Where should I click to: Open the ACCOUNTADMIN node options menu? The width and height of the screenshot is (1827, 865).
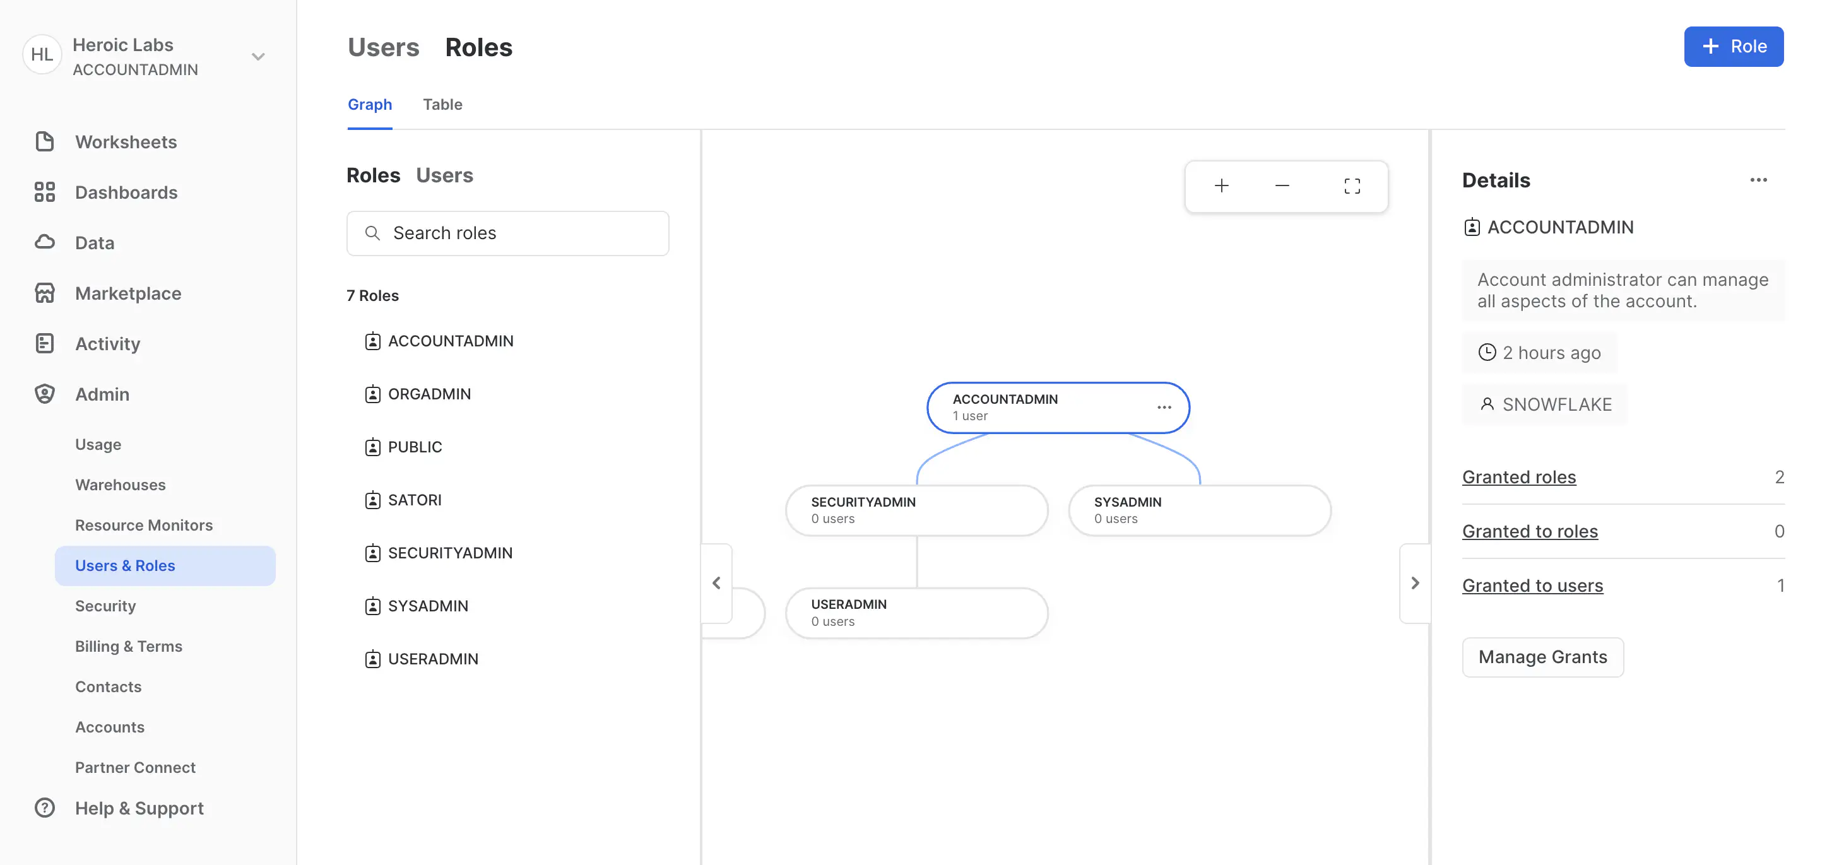1163,407
